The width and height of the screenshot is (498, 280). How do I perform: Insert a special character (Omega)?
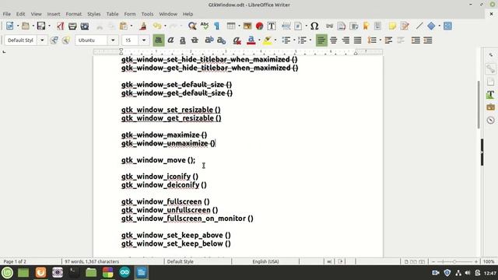click(314, 26)
